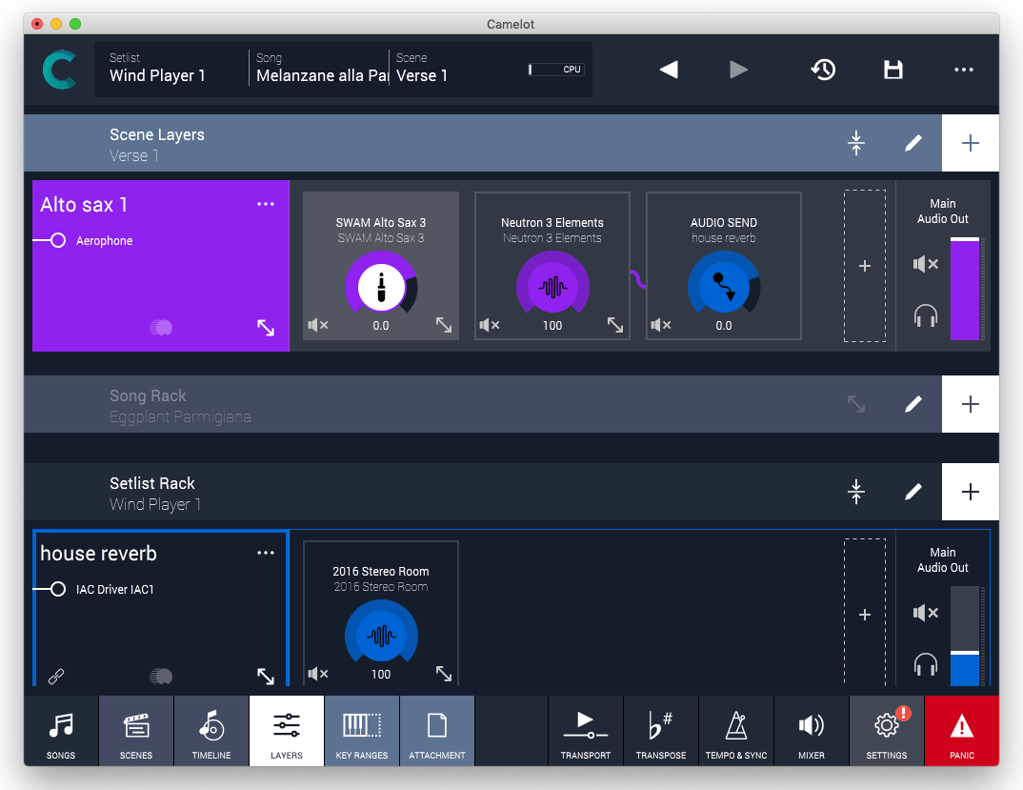Click the SWAM Alto Sax 3 instrument knob
The image size is (1023, 790).
pos(381,287)
